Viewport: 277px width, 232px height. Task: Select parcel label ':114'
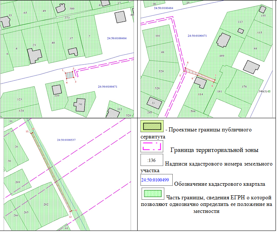[x=200, y=94]
